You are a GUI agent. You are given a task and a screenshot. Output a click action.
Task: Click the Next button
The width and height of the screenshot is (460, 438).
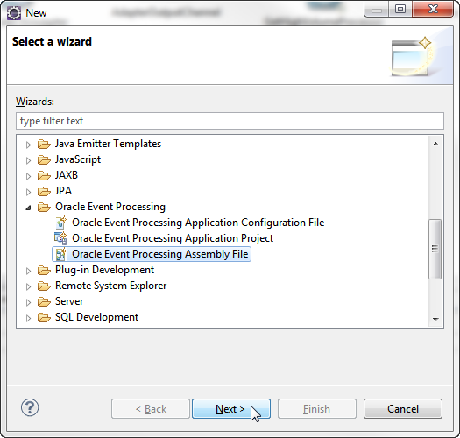point(231,409)
